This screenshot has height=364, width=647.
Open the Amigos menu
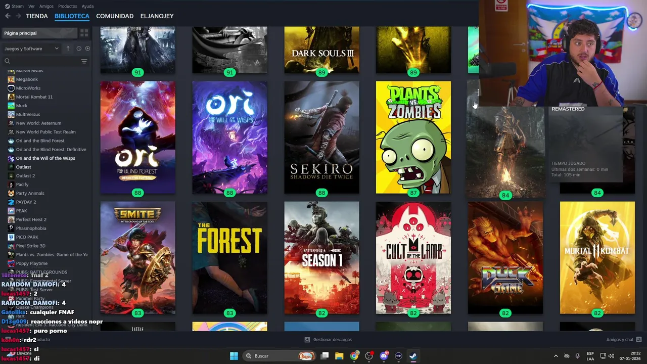[47, 6]
